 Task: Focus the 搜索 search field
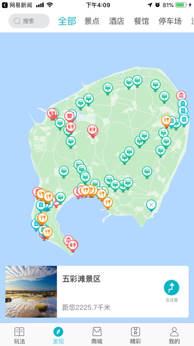[29, 21]
